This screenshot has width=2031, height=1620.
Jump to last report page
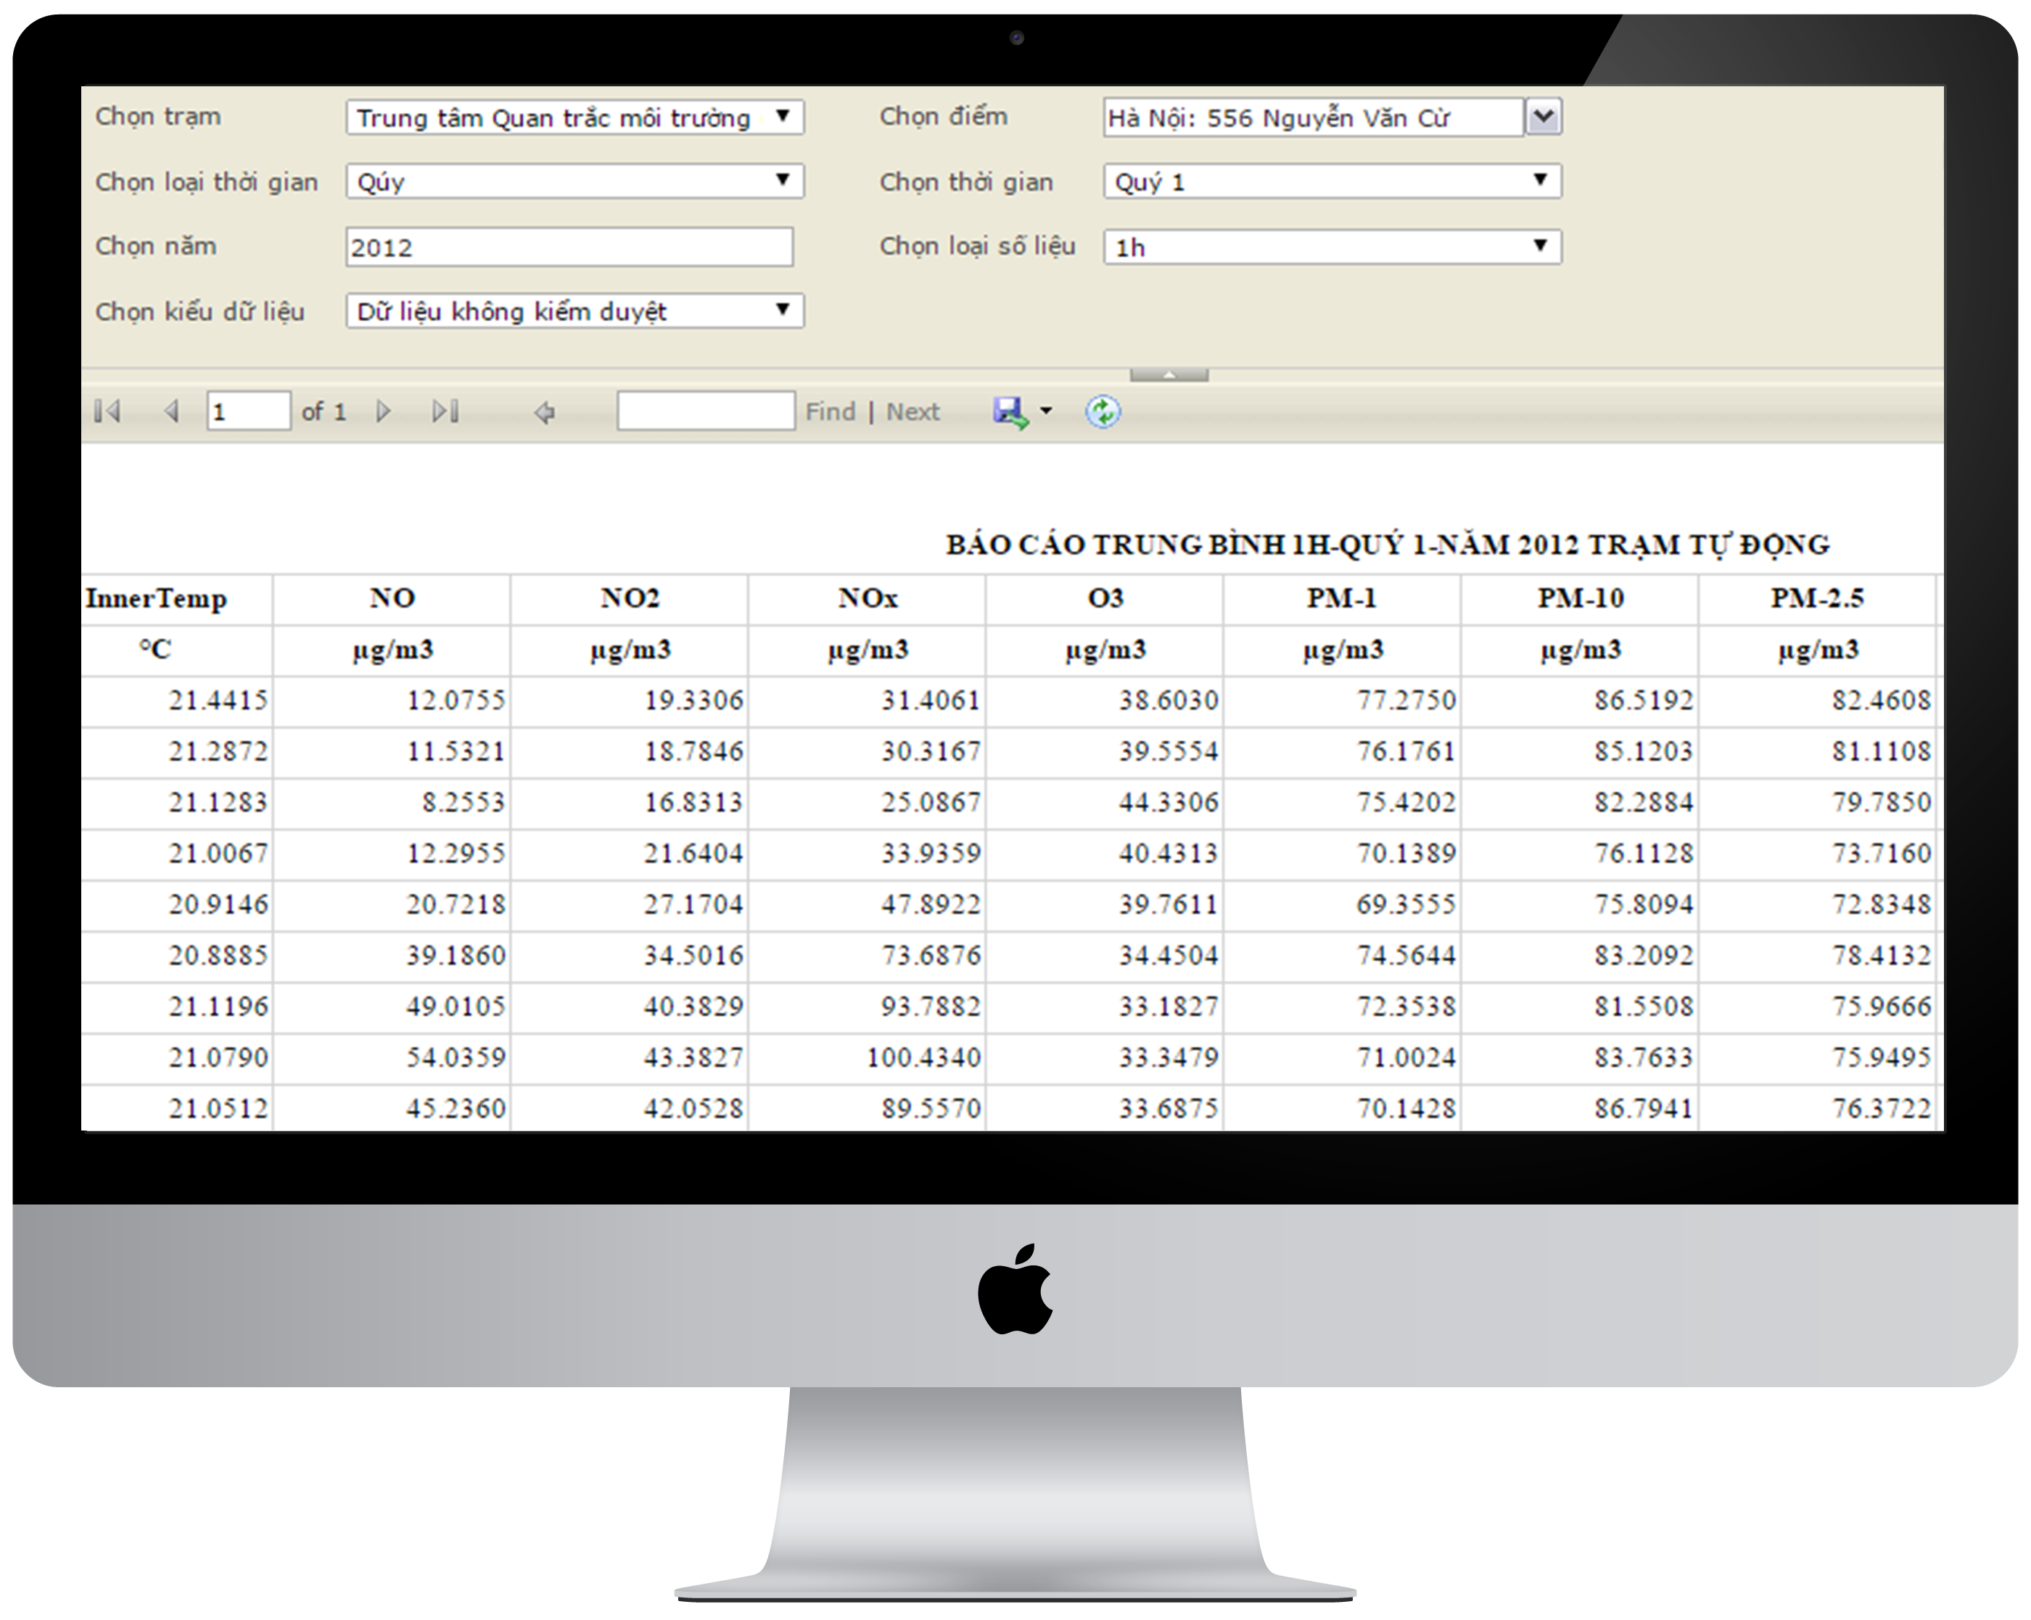(445, 412)
